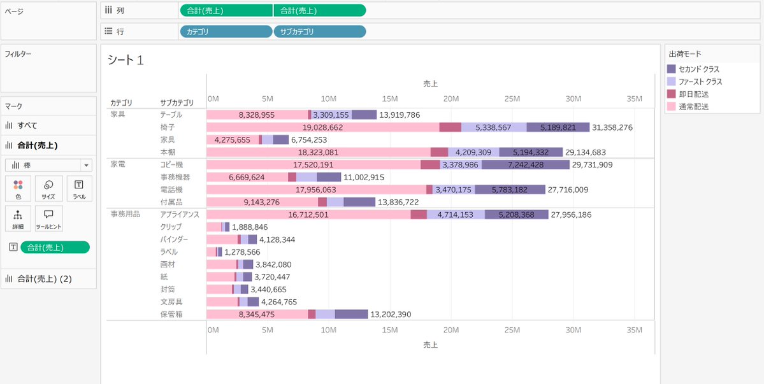Collapse the bold 合計(売上) marks section header
Viewport: 764px width, 384px height.
(x=48, y=145)
